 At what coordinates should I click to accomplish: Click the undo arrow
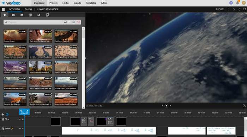pos(234,9)
